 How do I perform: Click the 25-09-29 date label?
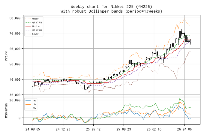click(124, 129)
